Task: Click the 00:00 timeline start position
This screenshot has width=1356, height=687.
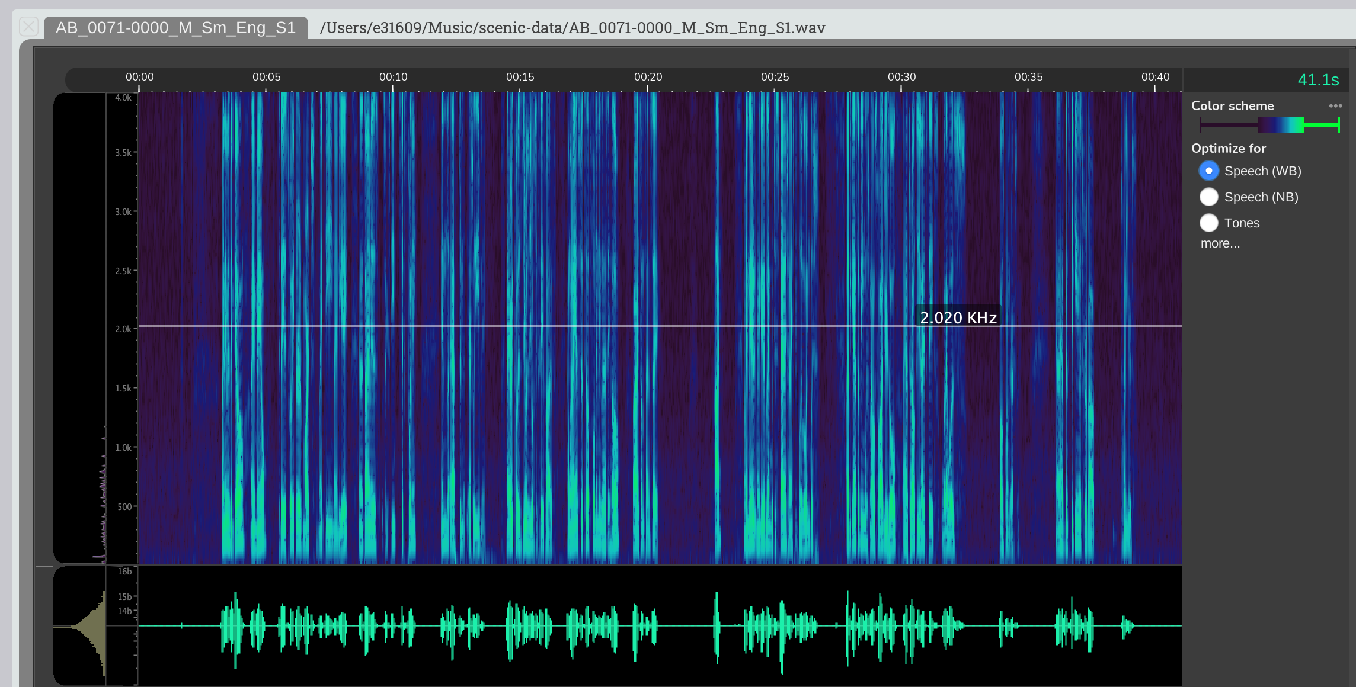Action: [x=140, y=76]
